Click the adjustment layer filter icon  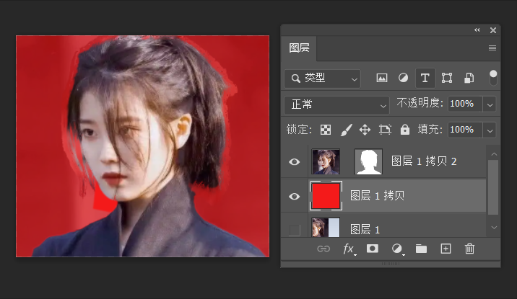tap(403, 78)
